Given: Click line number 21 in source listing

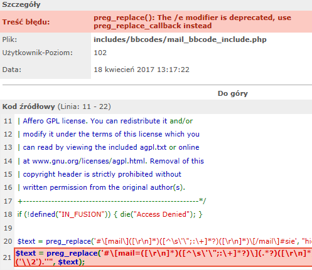Looking at the screenshot, I should (x=8, y=257).
